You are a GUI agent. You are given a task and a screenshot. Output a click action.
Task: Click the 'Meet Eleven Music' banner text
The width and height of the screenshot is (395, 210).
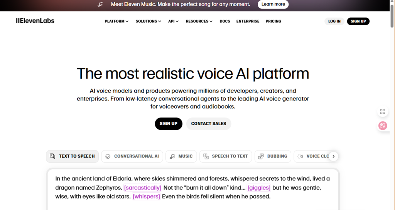point(181,4)
